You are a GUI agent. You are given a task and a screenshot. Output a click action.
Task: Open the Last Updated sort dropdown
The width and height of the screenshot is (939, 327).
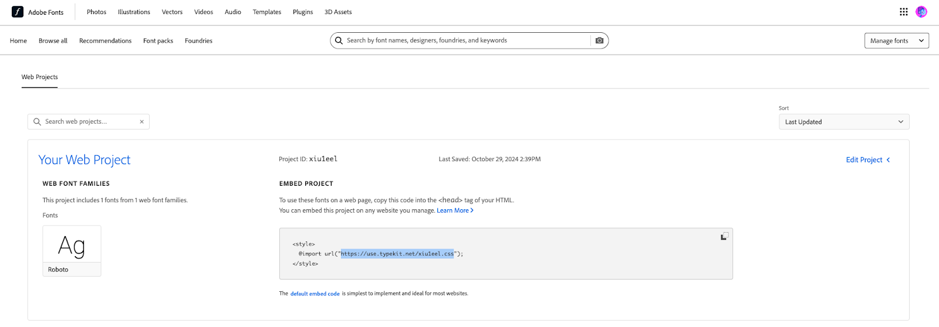click(x=844, y=122)
